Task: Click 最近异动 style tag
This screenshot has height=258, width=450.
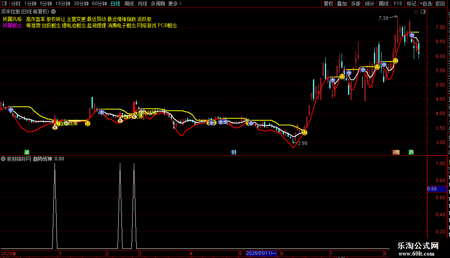Action: (97, 19)
